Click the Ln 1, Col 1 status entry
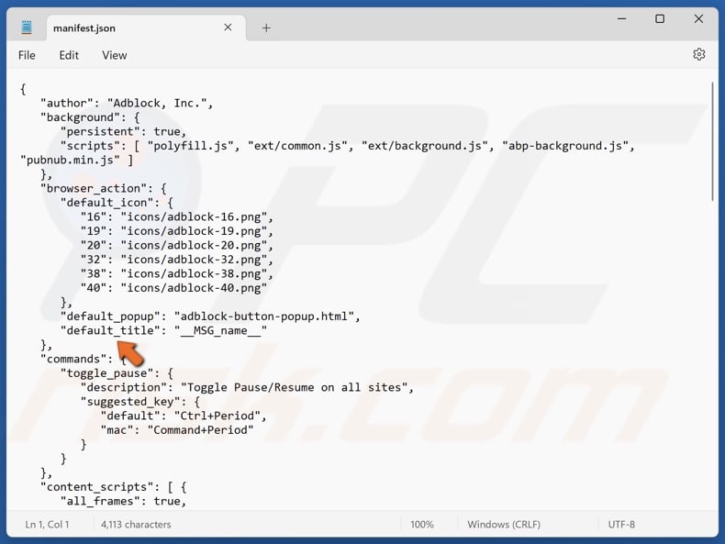Screen dimensions: 725x544 pyautogui.click(x=47, y=524)
